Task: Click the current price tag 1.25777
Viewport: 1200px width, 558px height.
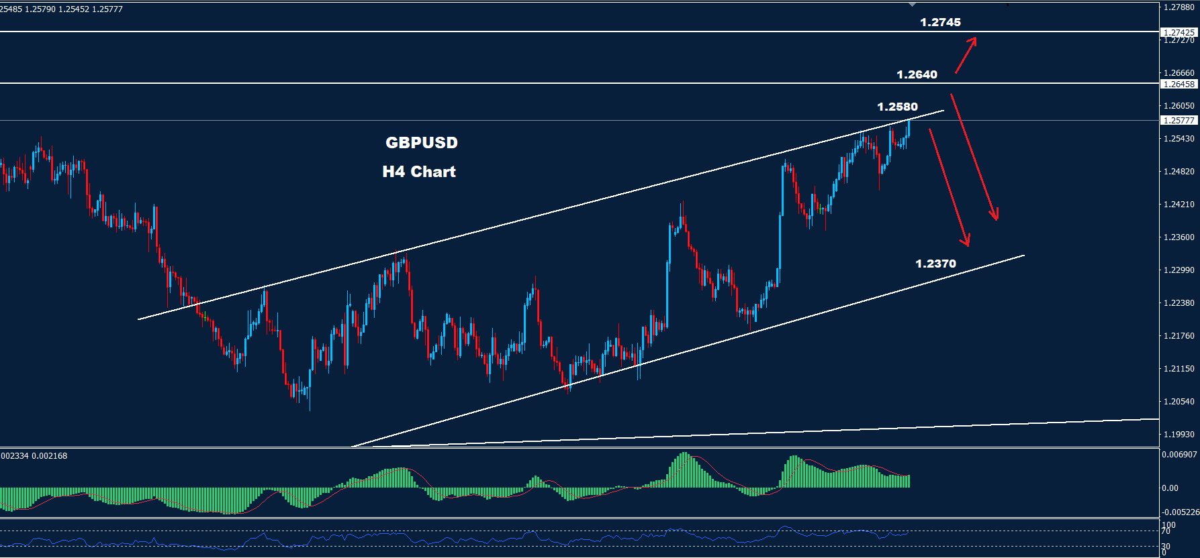Action: coord(1179,121)
